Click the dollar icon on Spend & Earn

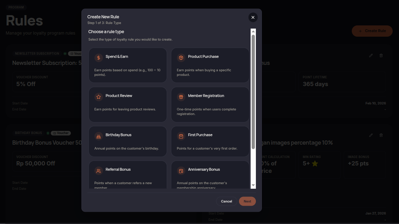click(98, 58)
